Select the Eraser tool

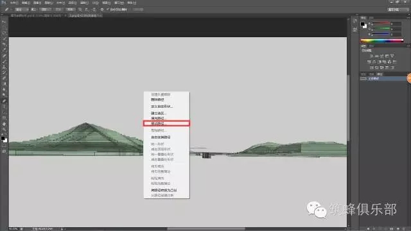click(4, 78)
